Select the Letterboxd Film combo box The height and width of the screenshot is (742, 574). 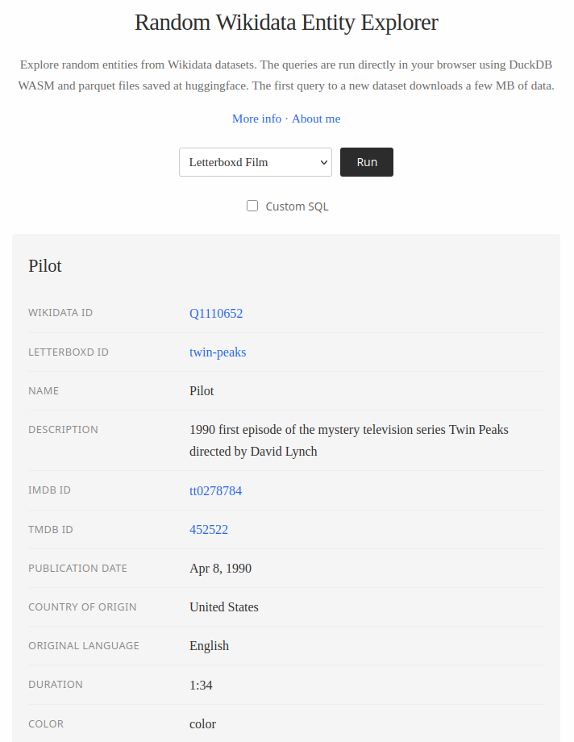point(255,162)
